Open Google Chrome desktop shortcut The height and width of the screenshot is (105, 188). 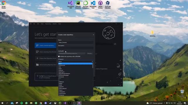(x=4, y=5)
